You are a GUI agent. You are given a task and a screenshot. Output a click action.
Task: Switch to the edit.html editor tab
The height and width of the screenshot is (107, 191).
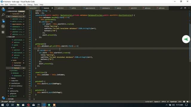click(61, 8)
